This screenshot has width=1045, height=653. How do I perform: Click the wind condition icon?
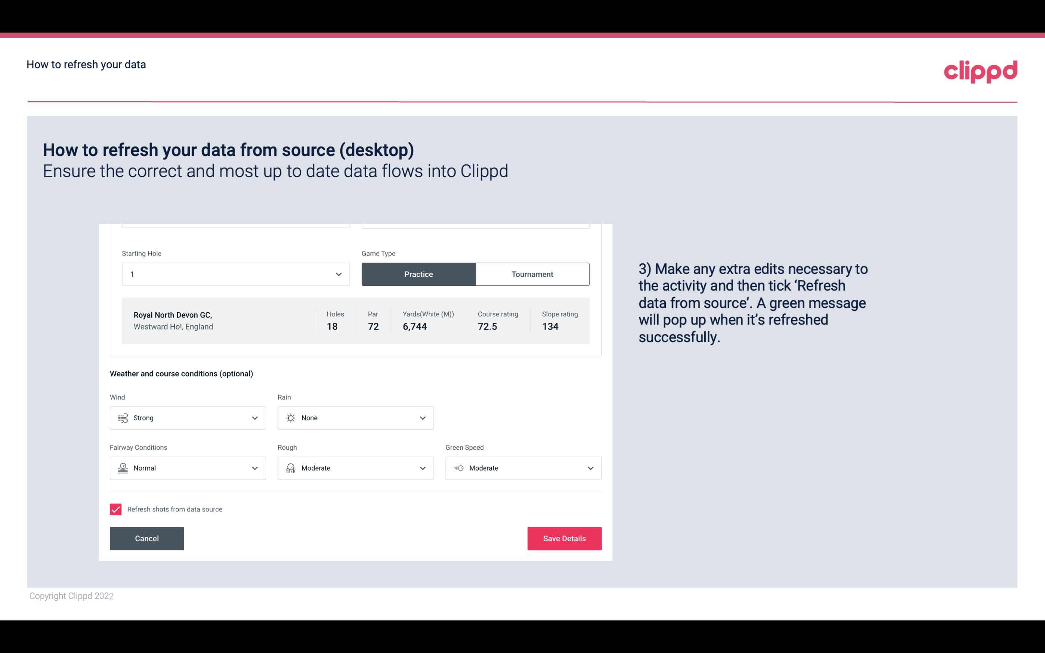123,418
